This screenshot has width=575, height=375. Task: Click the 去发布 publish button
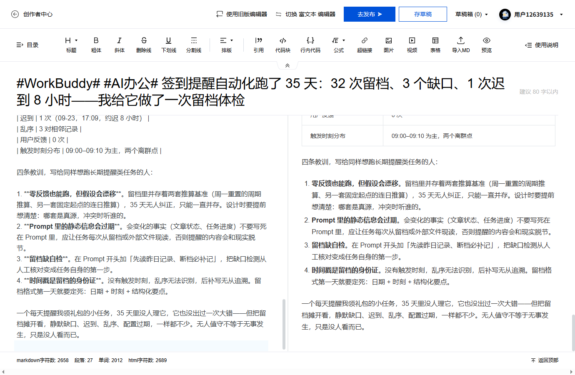(370, 14)
